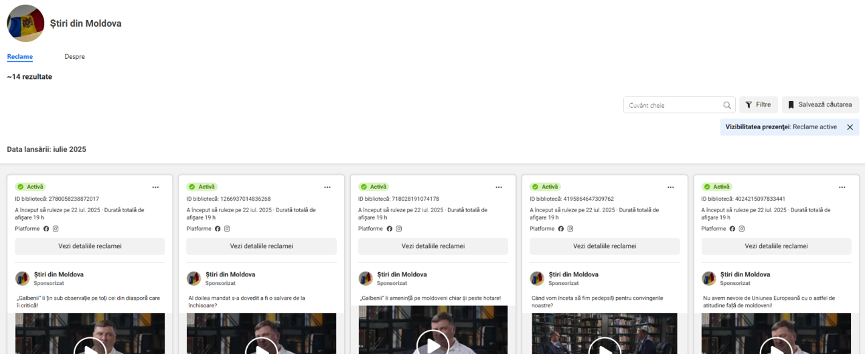
Task: Open three-dot menu for ad 4195864647309762
Action: coord(671,187)
